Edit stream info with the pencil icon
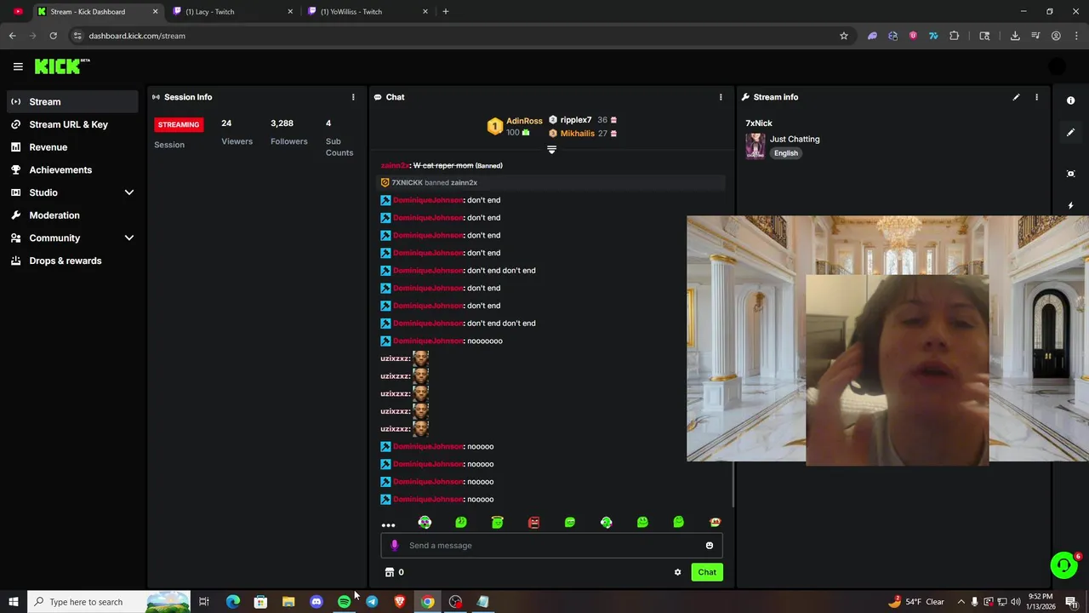 (x=1016, y=97)
